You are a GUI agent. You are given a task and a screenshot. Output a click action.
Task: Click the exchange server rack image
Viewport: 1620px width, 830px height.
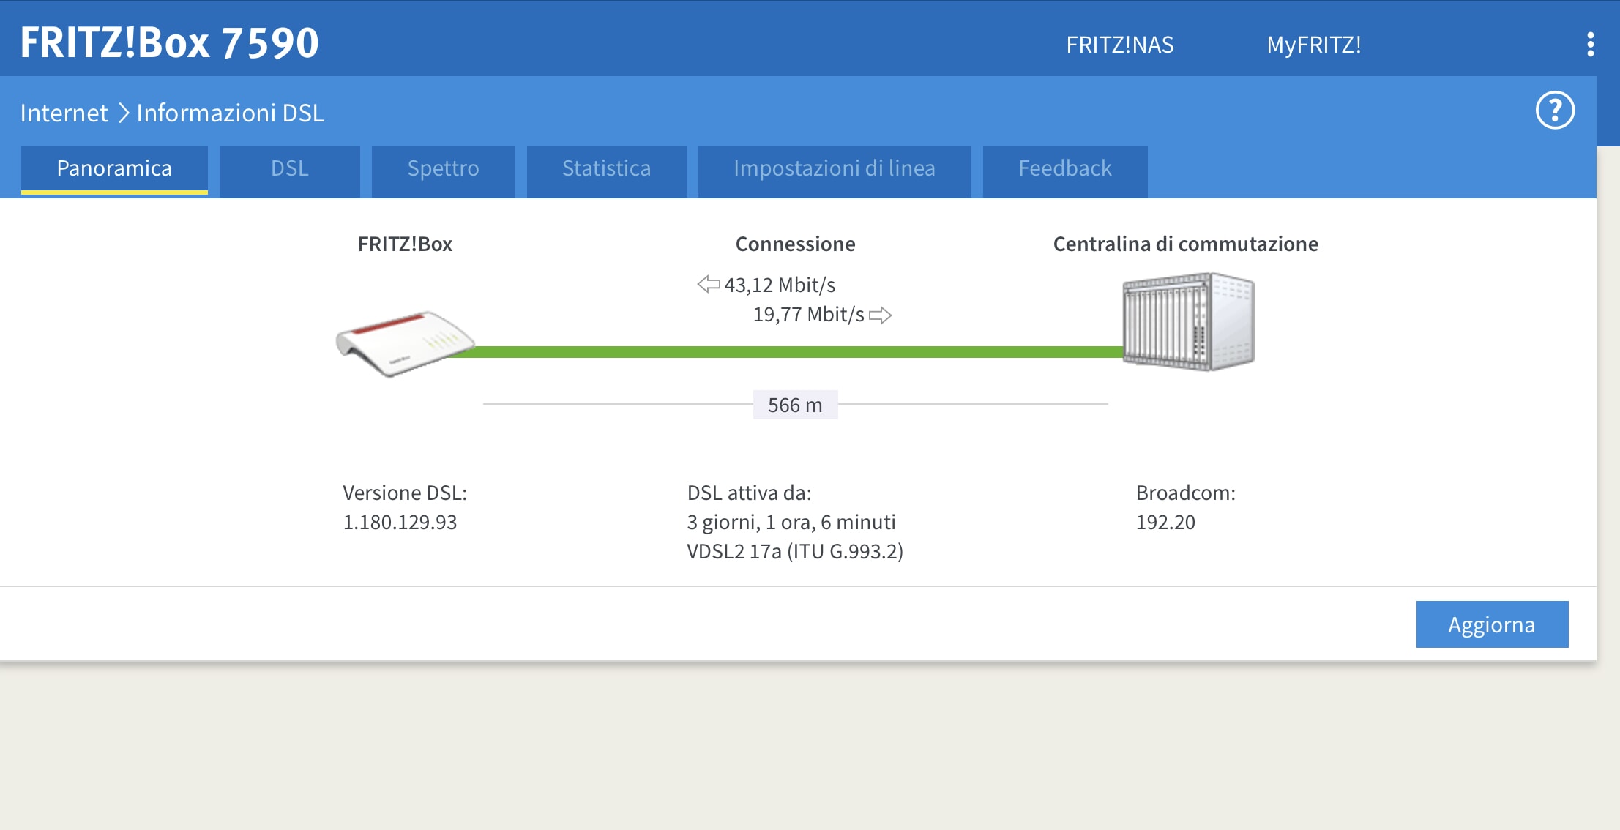(x=1188, y=321)
